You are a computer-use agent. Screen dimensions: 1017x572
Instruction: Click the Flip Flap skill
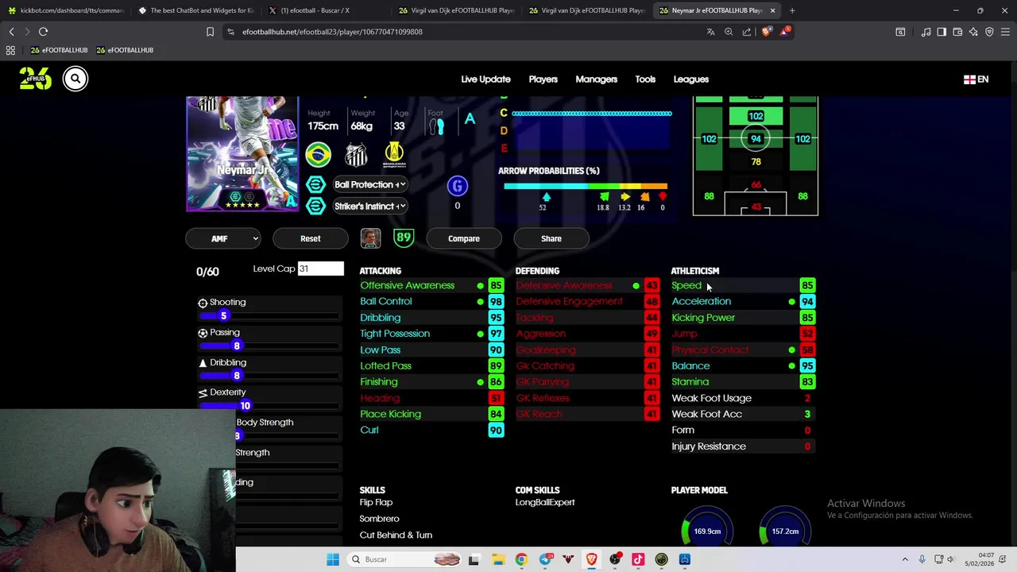tap(376, 502)
